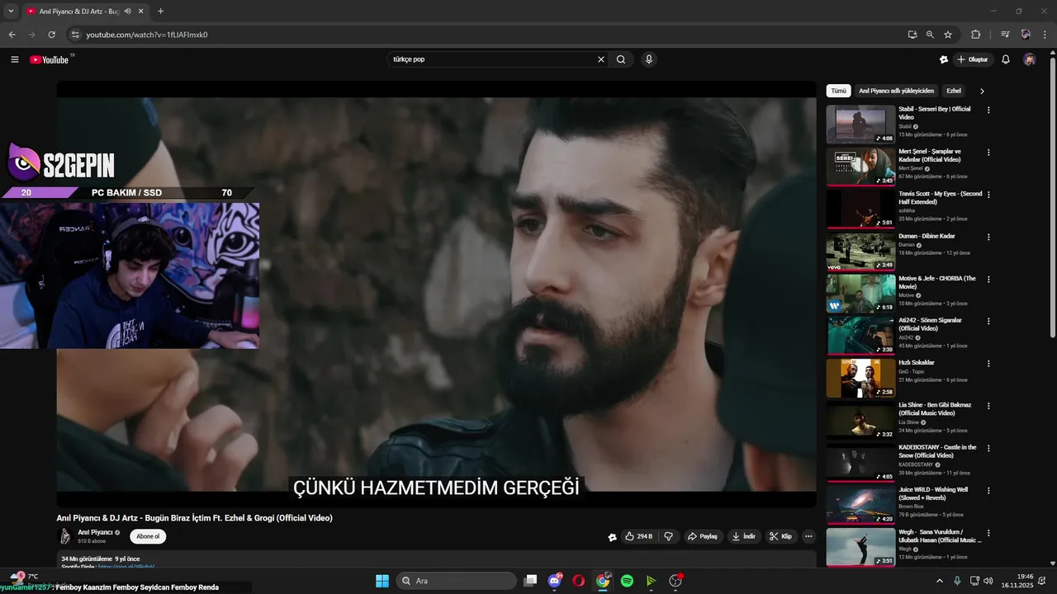This screenshot has width=1057, height=594.
Task: Select the Tümü filter chip
Action: click(x=839, y=91)
